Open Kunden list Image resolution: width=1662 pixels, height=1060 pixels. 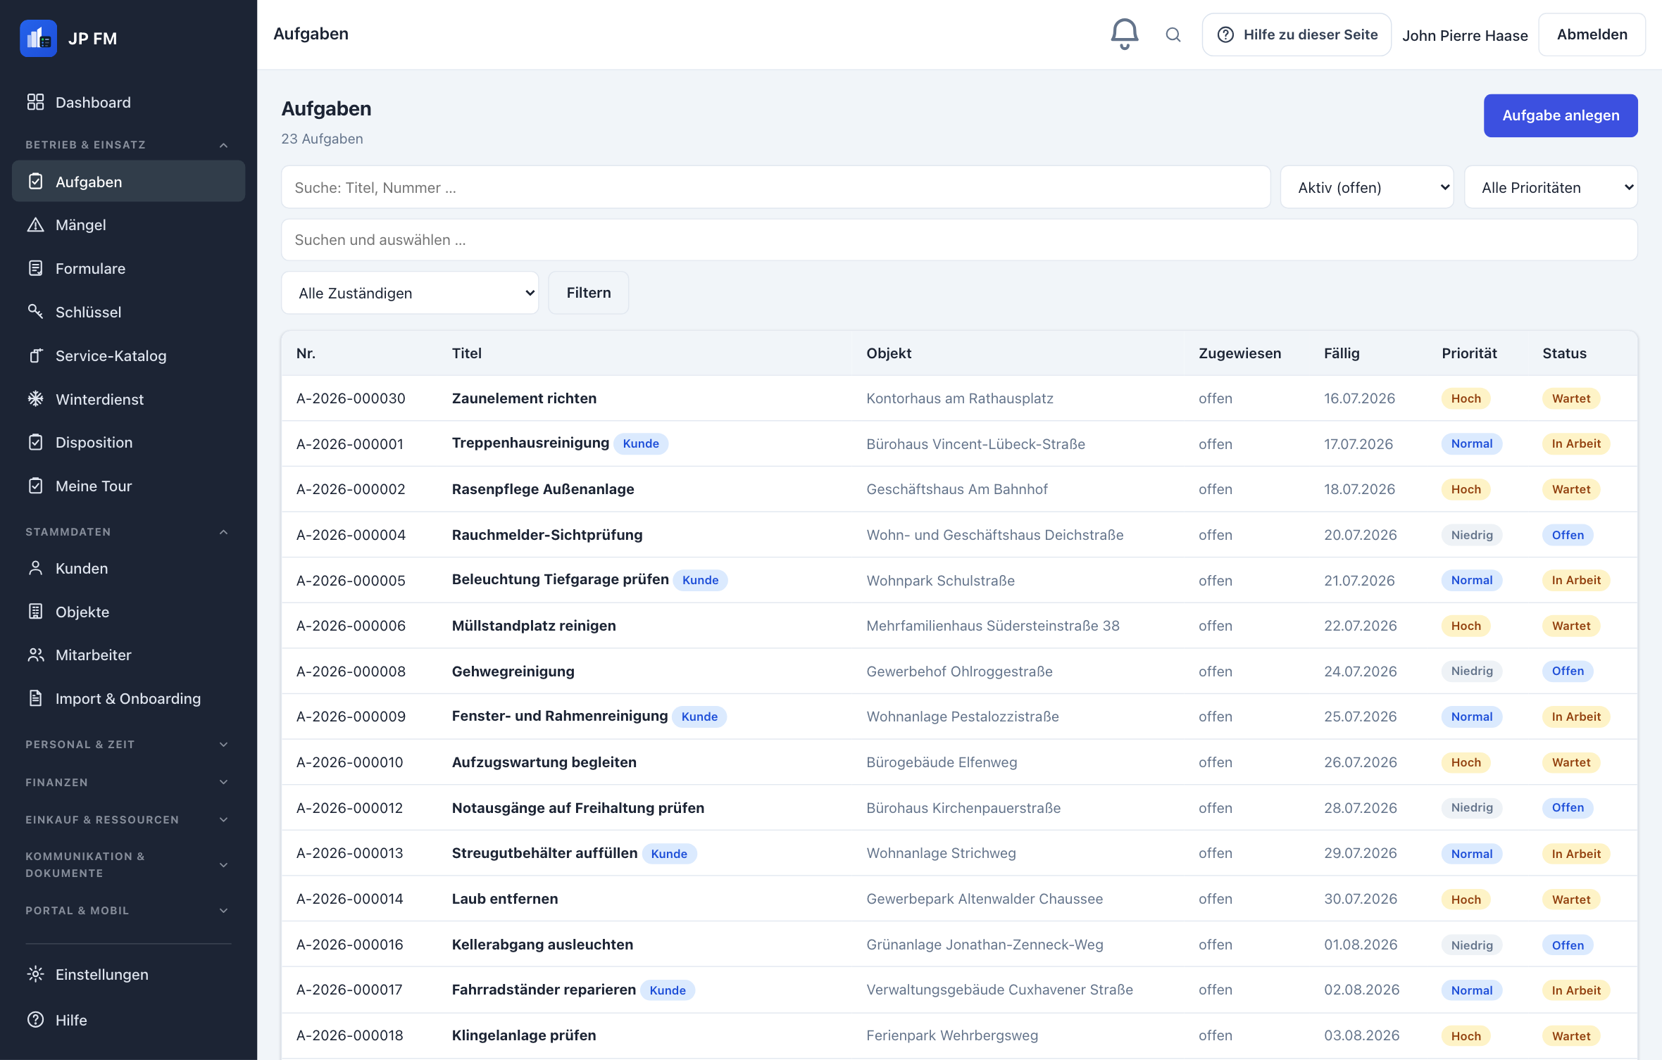128,568
